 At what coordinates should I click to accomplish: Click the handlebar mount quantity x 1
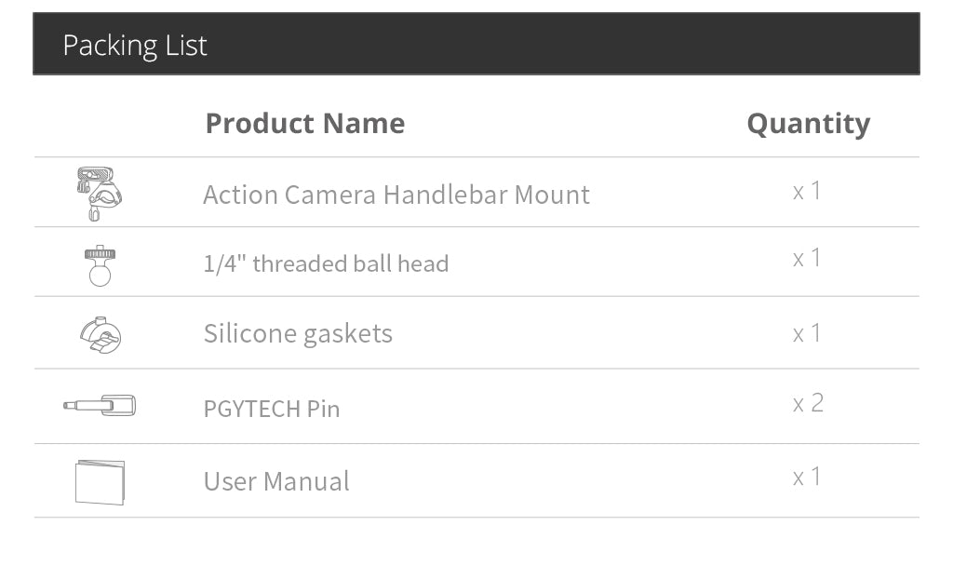coord(807,191)
